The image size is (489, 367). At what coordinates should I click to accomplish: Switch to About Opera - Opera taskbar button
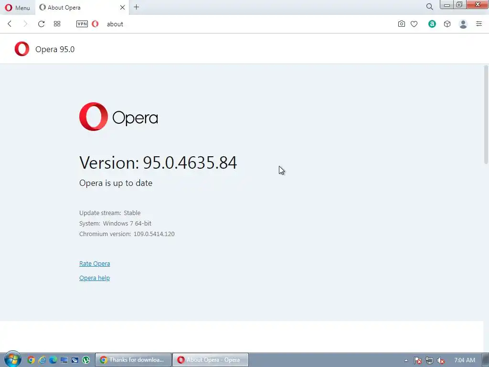[211, 360]
